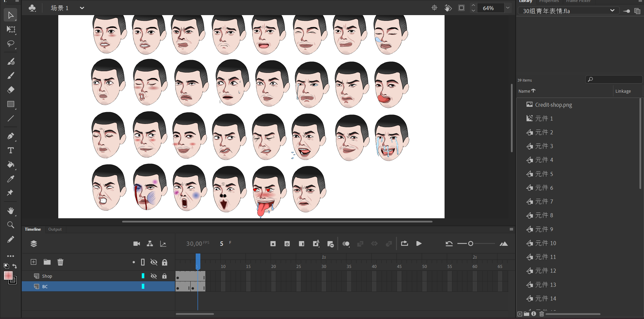
Task: Toggle the lock on the Shop layer
Action: coord(164,276)
